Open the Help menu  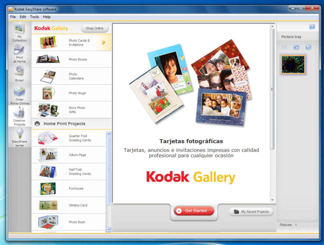click(47, 17)
